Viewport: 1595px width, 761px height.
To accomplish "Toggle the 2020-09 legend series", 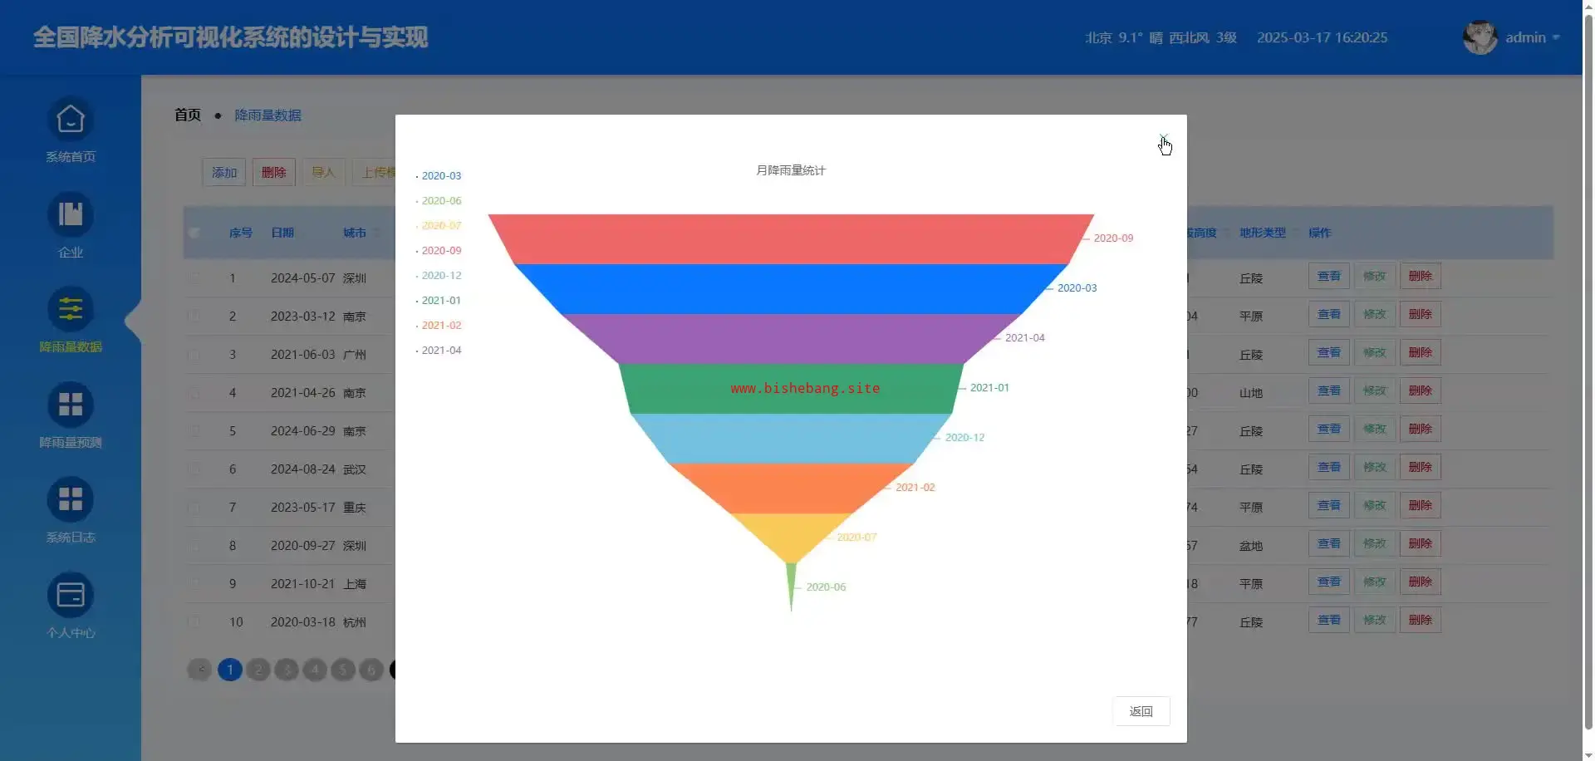I will tap(439, 251).
